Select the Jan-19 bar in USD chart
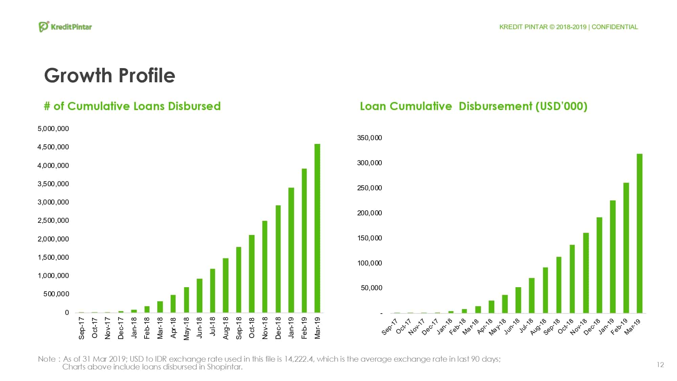 613,256
